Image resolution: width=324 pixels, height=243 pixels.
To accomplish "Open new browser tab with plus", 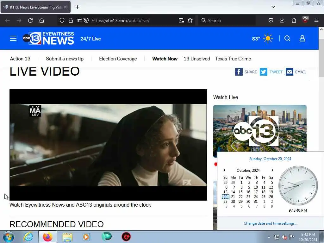I will [x=77, y=7].
